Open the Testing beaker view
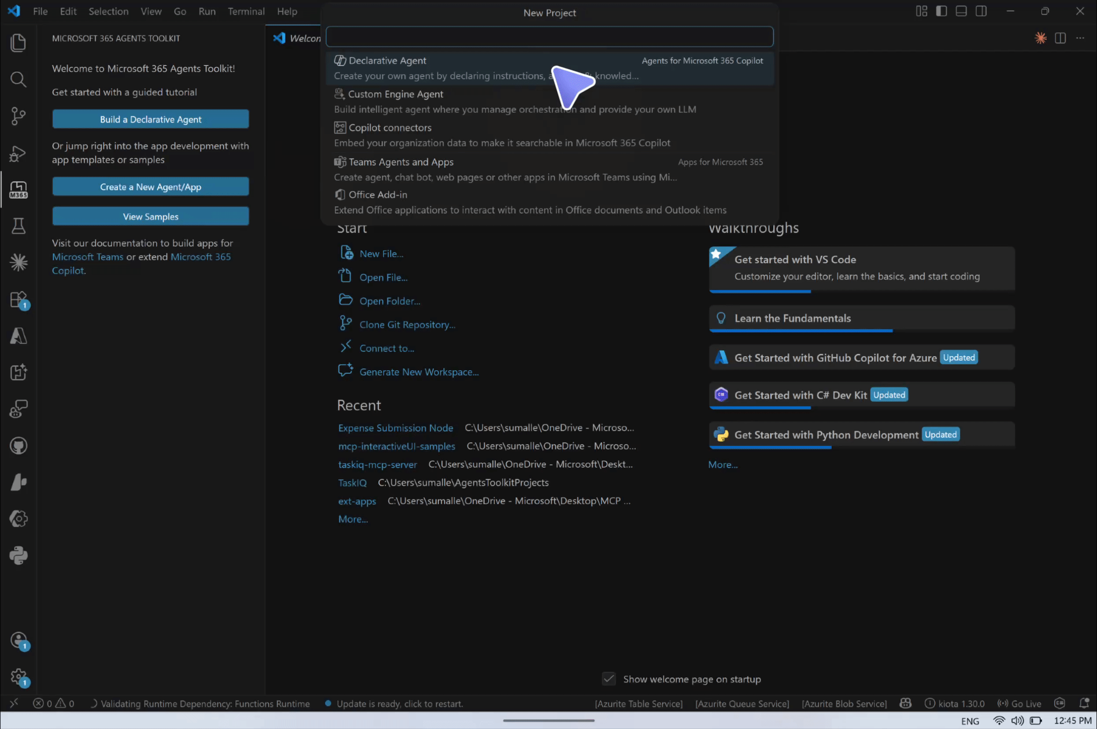The image size is (1097, 729). pyautogui.click(x=18, y=227)
